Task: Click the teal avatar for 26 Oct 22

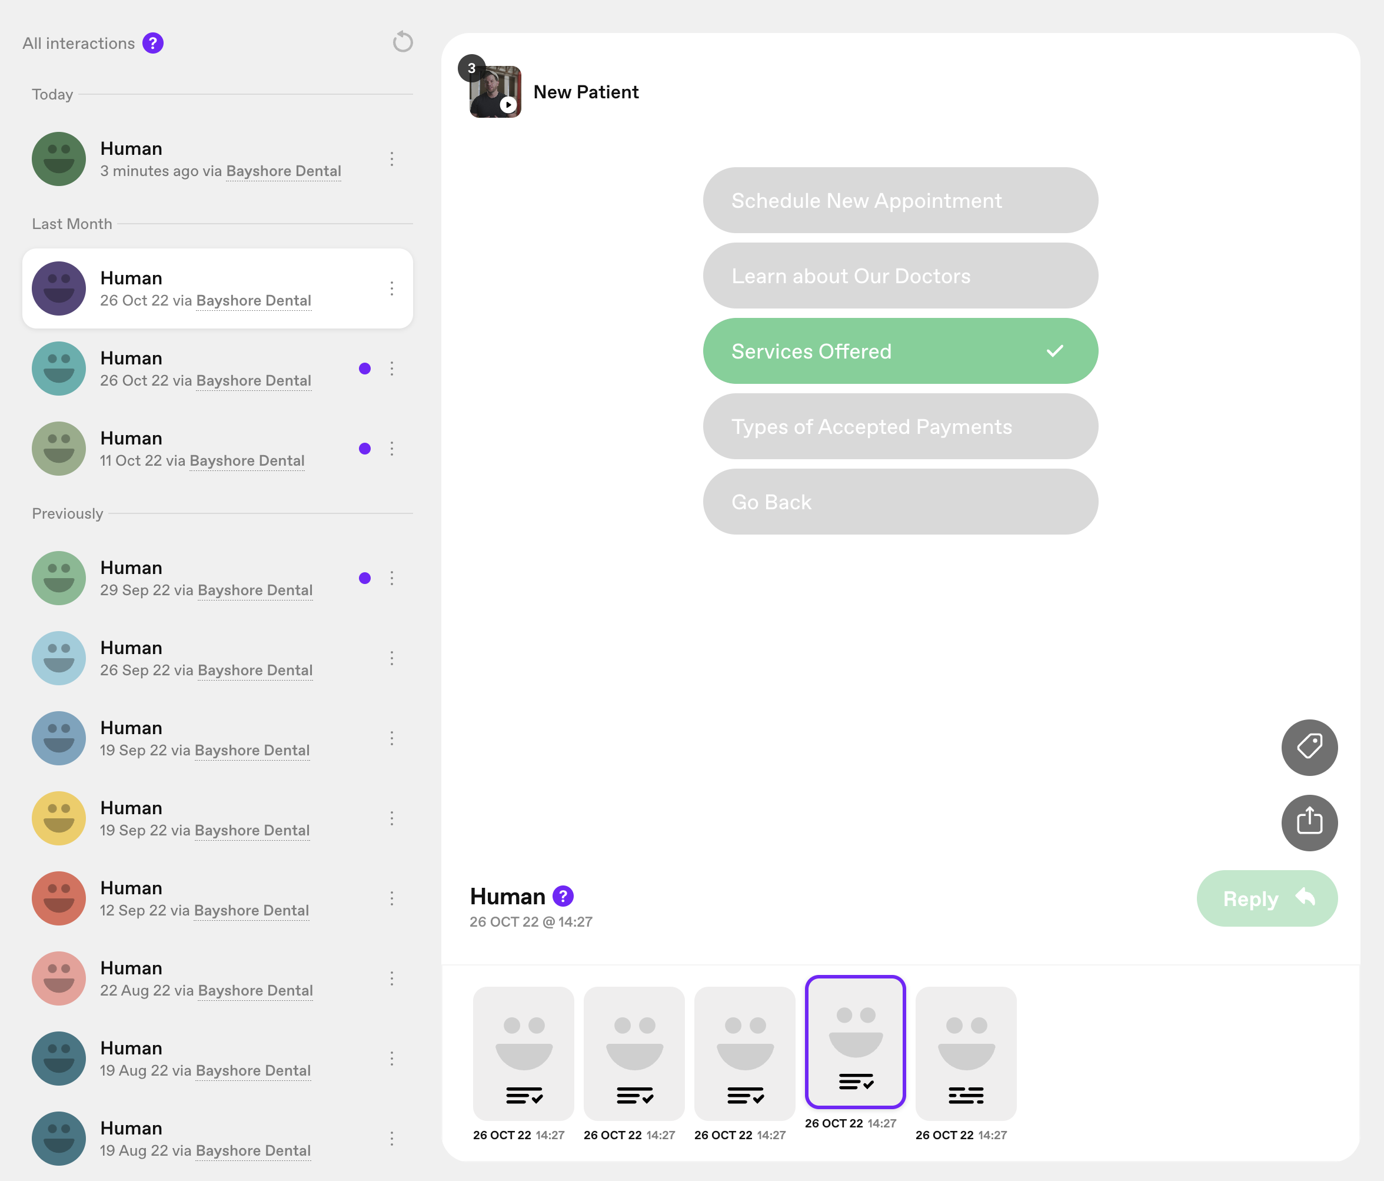Action: pos(59,369)
